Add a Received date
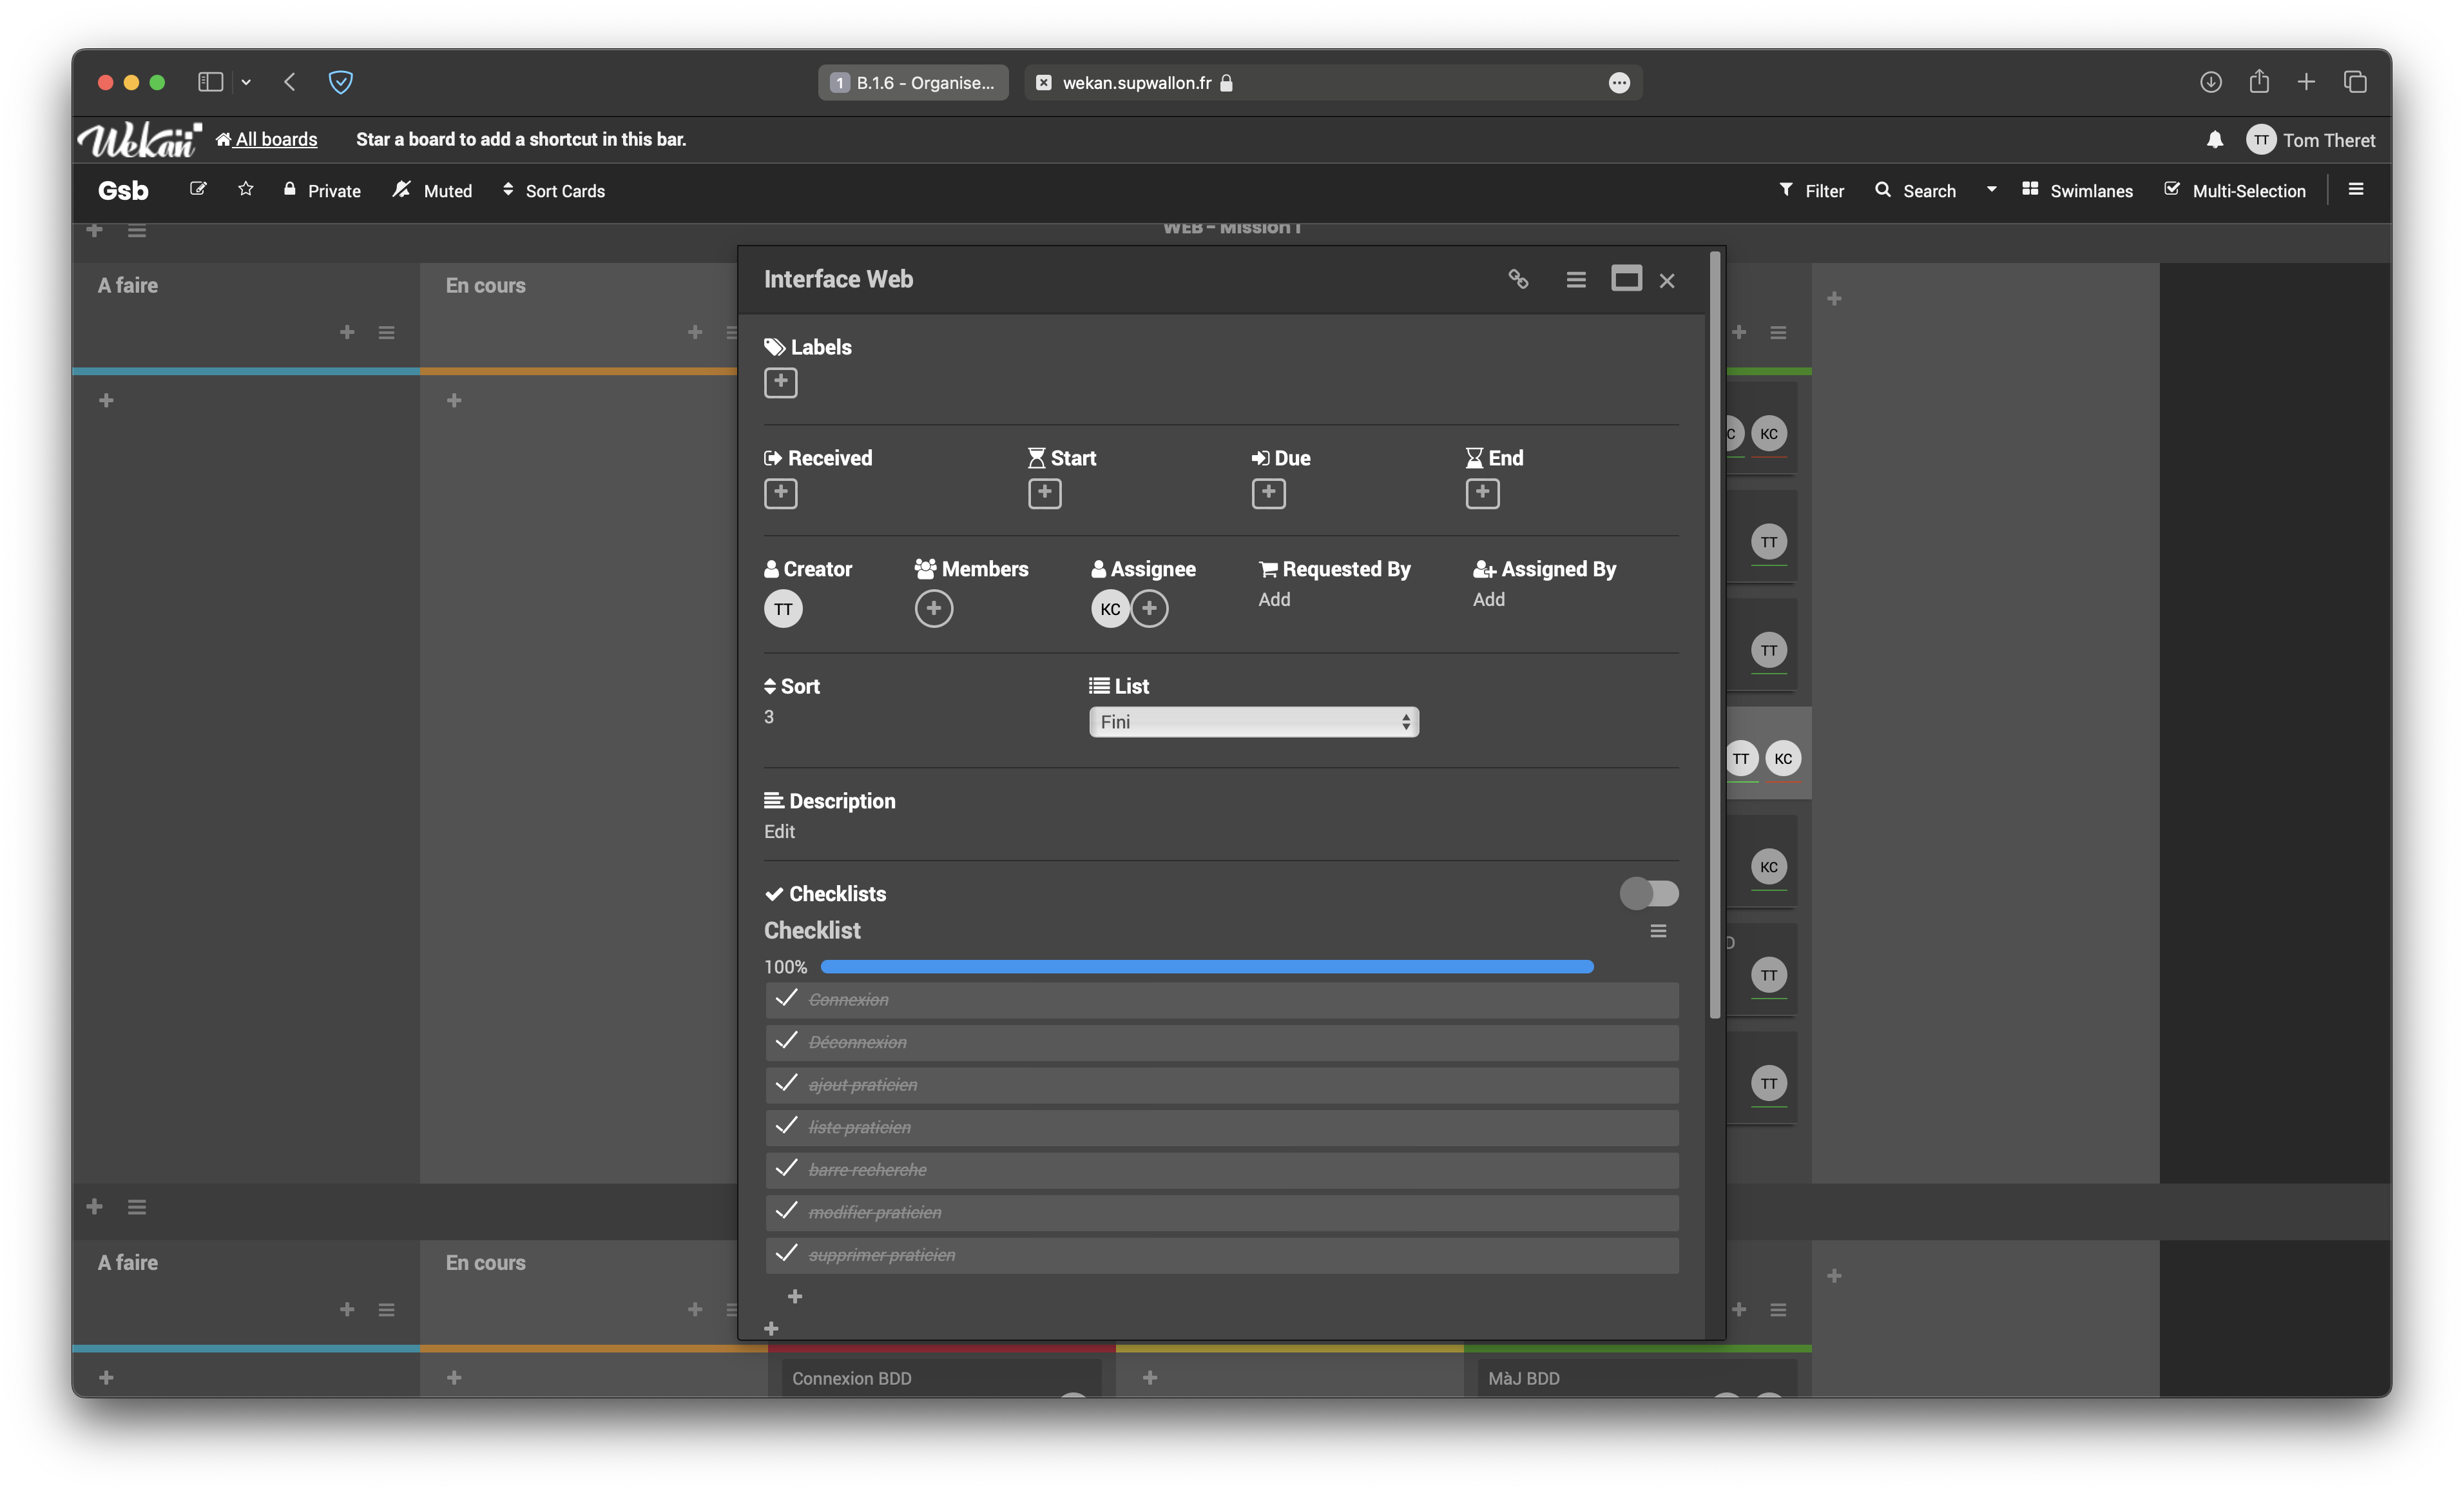The image size is (2464, 1493). [x=781, y=493]
